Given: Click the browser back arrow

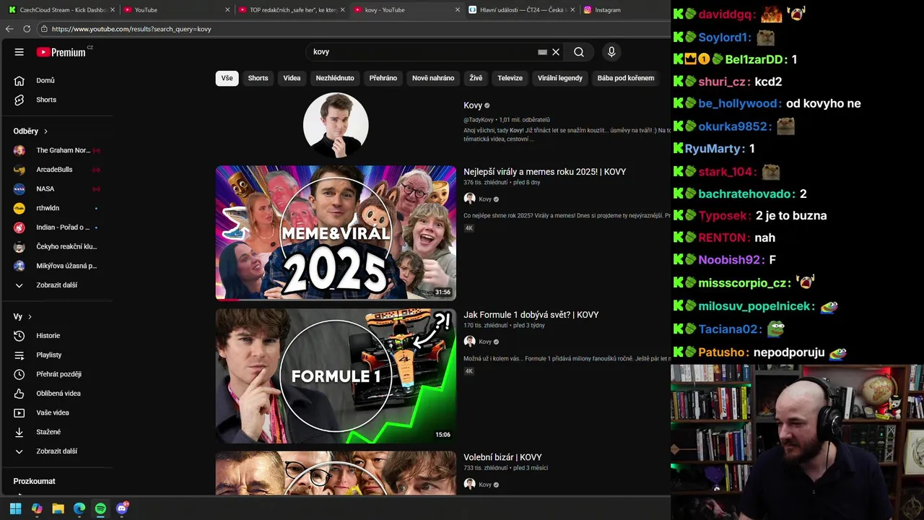Looking at the screenshot, I should [9, 29].
